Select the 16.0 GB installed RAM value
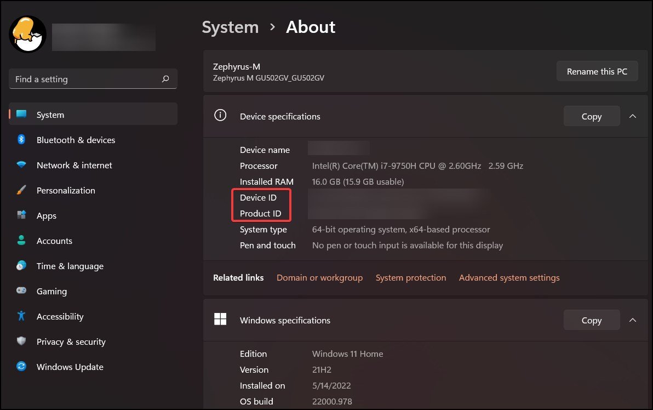The height and width of the screenshot is (410, 653). pos(358,181)
